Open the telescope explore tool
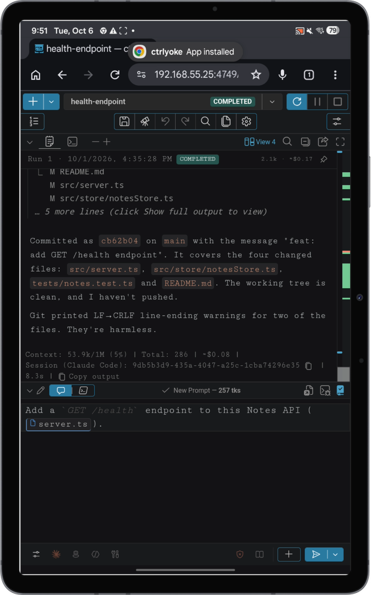The image size is (371, 595). click(145, 122)
